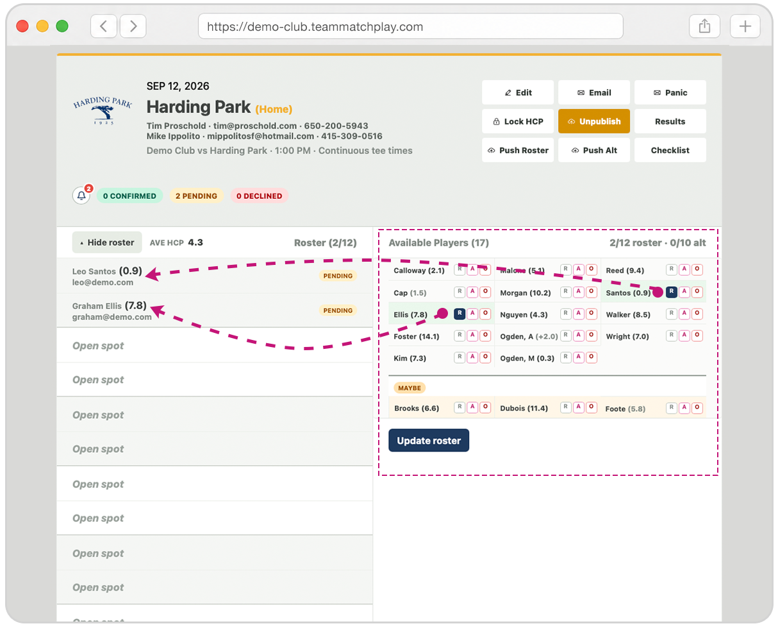Add a new tab with the plus icon
Screen dimensions: 778x626
point(745,26)
